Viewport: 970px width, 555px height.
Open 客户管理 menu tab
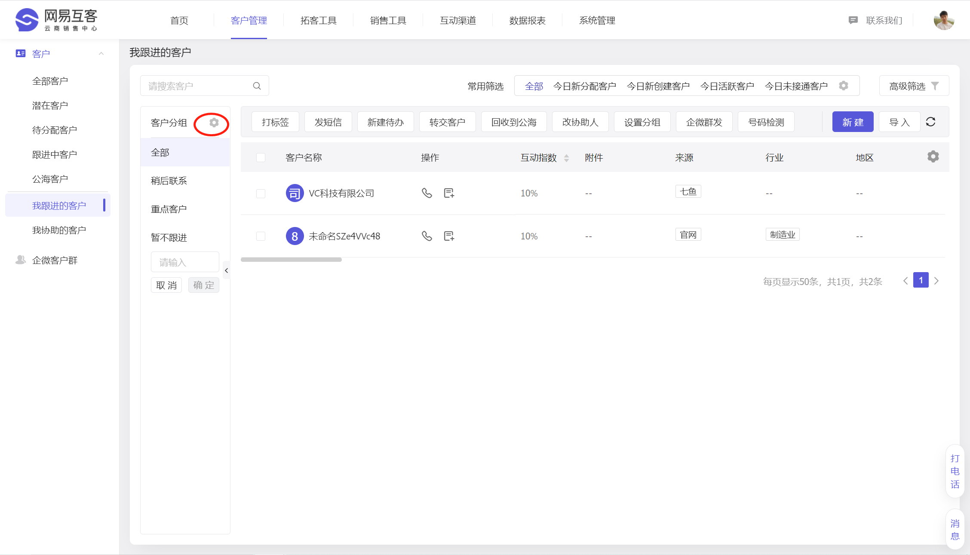(249, 20)
